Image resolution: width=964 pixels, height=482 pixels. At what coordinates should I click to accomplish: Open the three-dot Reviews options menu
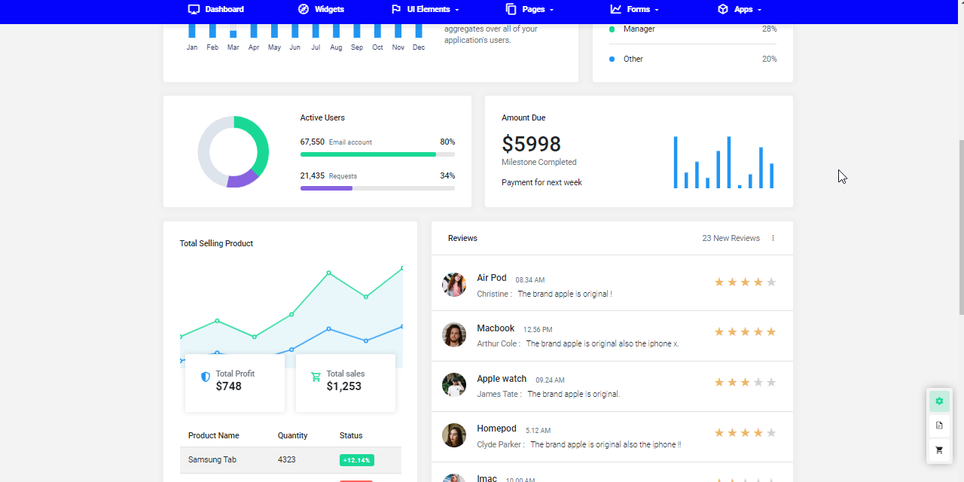click(773, 238)
